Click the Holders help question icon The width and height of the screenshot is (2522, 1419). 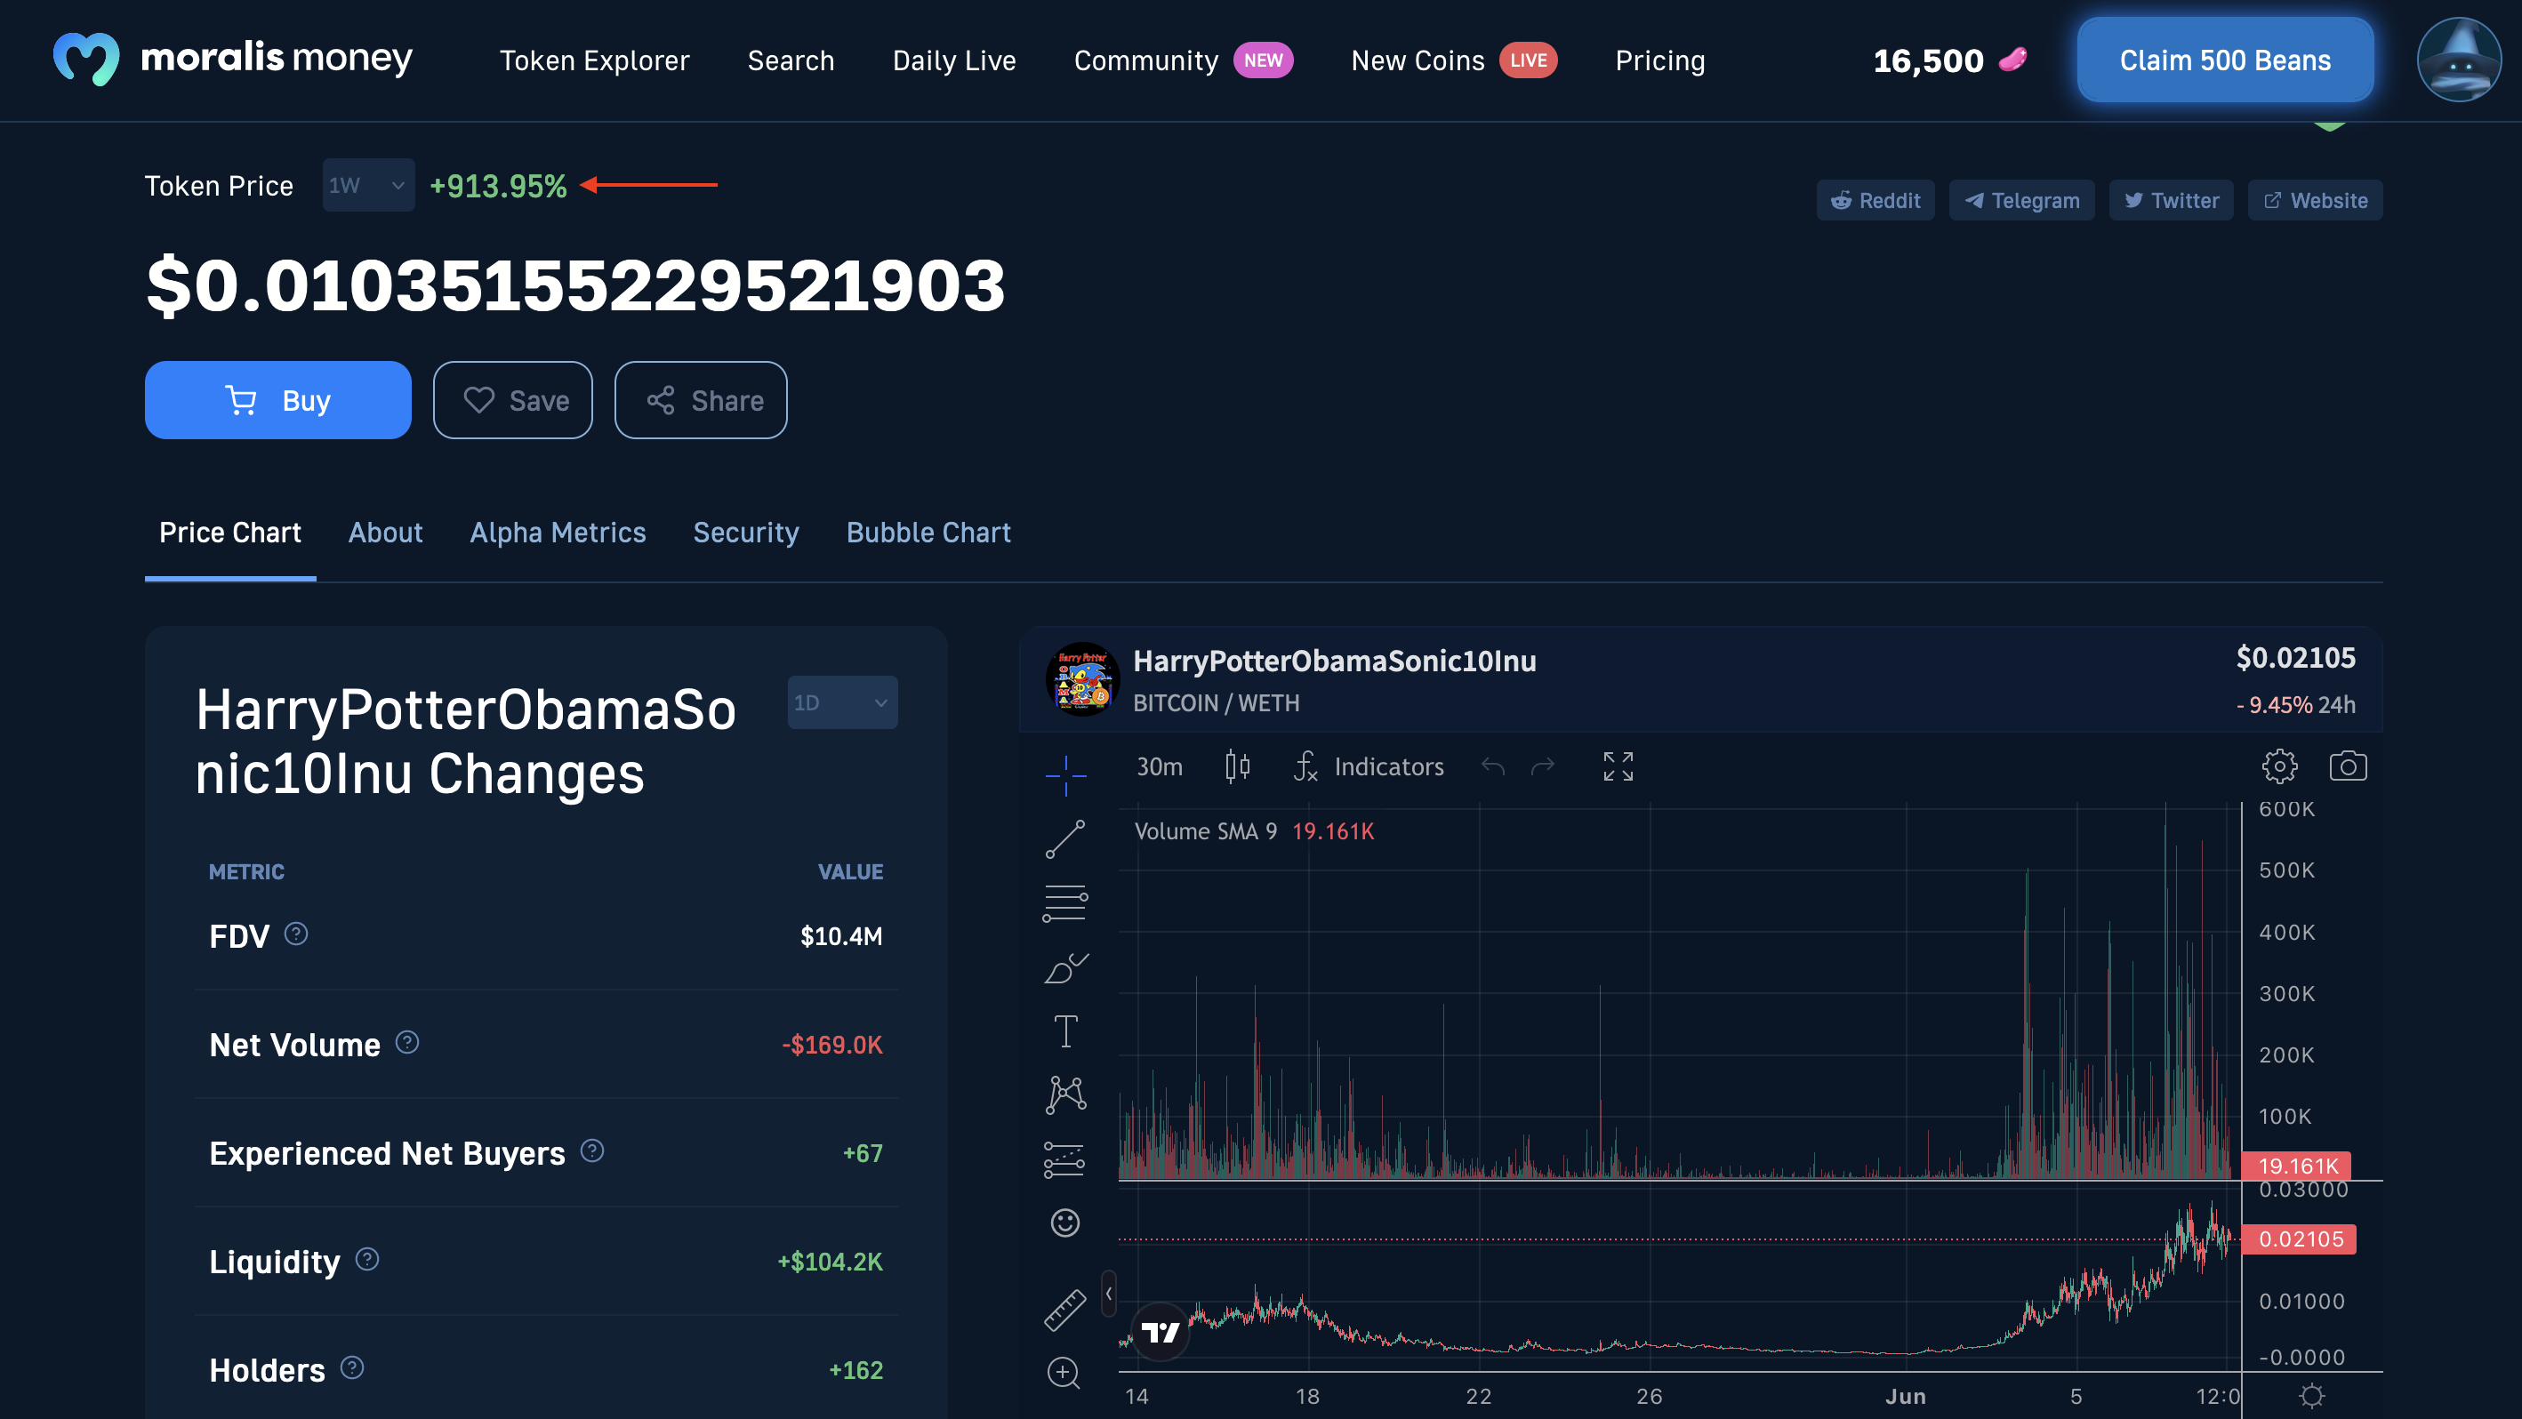coord(352,1369)
